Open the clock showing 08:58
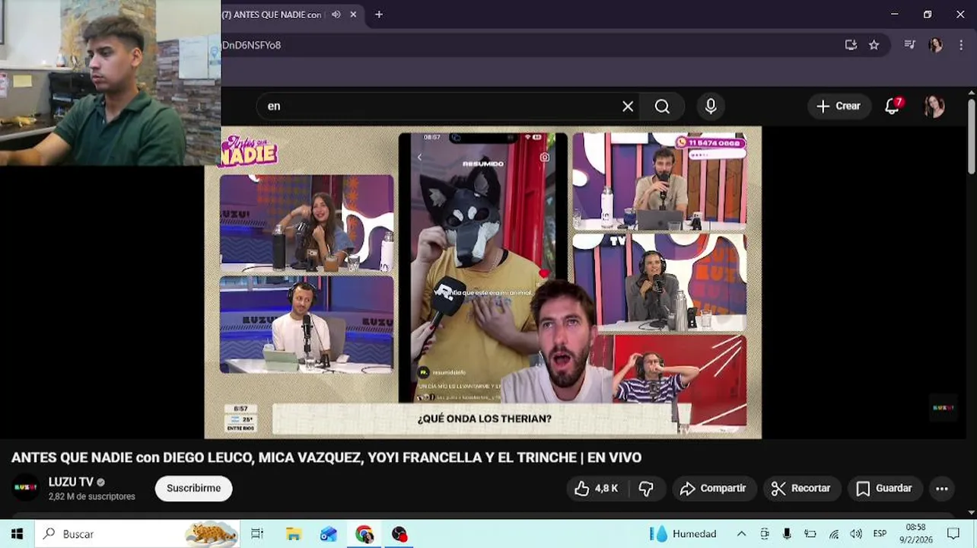Screen dimensions: 977x548 [x=917, y=534]
